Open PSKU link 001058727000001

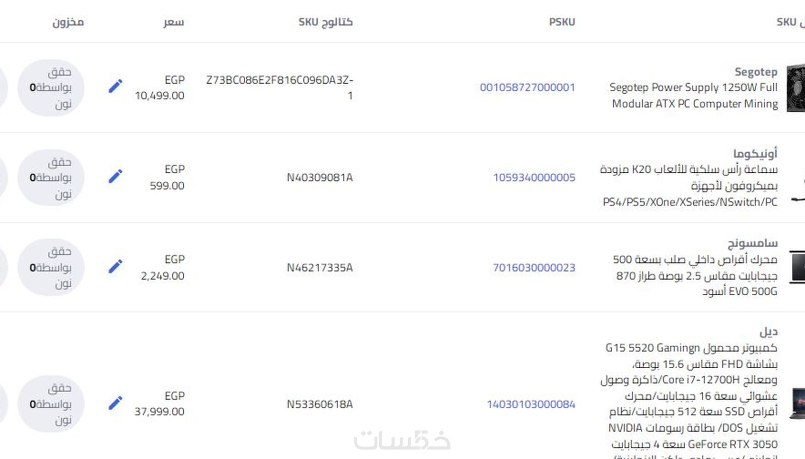click(527, 88)
